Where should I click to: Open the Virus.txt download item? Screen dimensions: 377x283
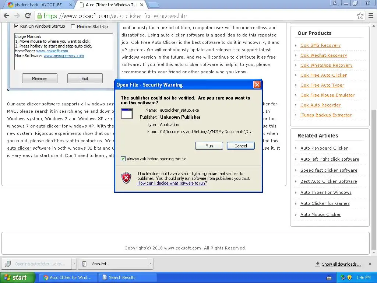(113, 264)
